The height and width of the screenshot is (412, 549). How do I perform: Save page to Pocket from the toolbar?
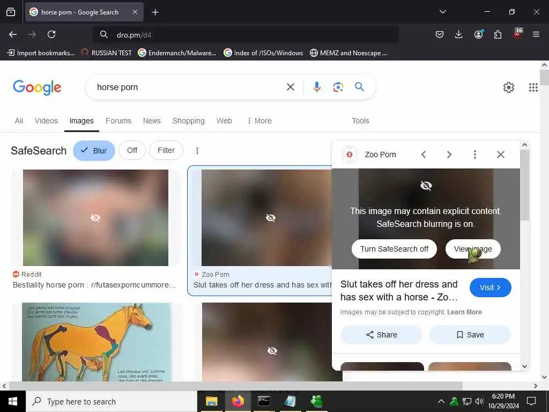[440, 34]
